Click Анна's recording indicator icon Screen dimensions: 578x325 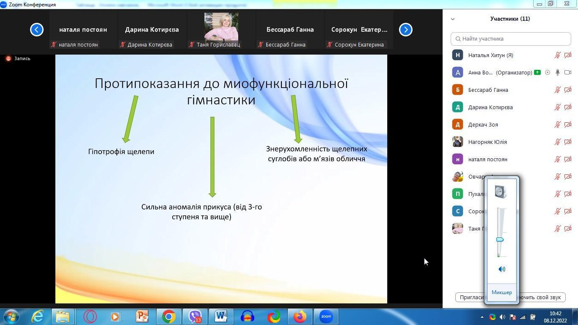(548, 72)
